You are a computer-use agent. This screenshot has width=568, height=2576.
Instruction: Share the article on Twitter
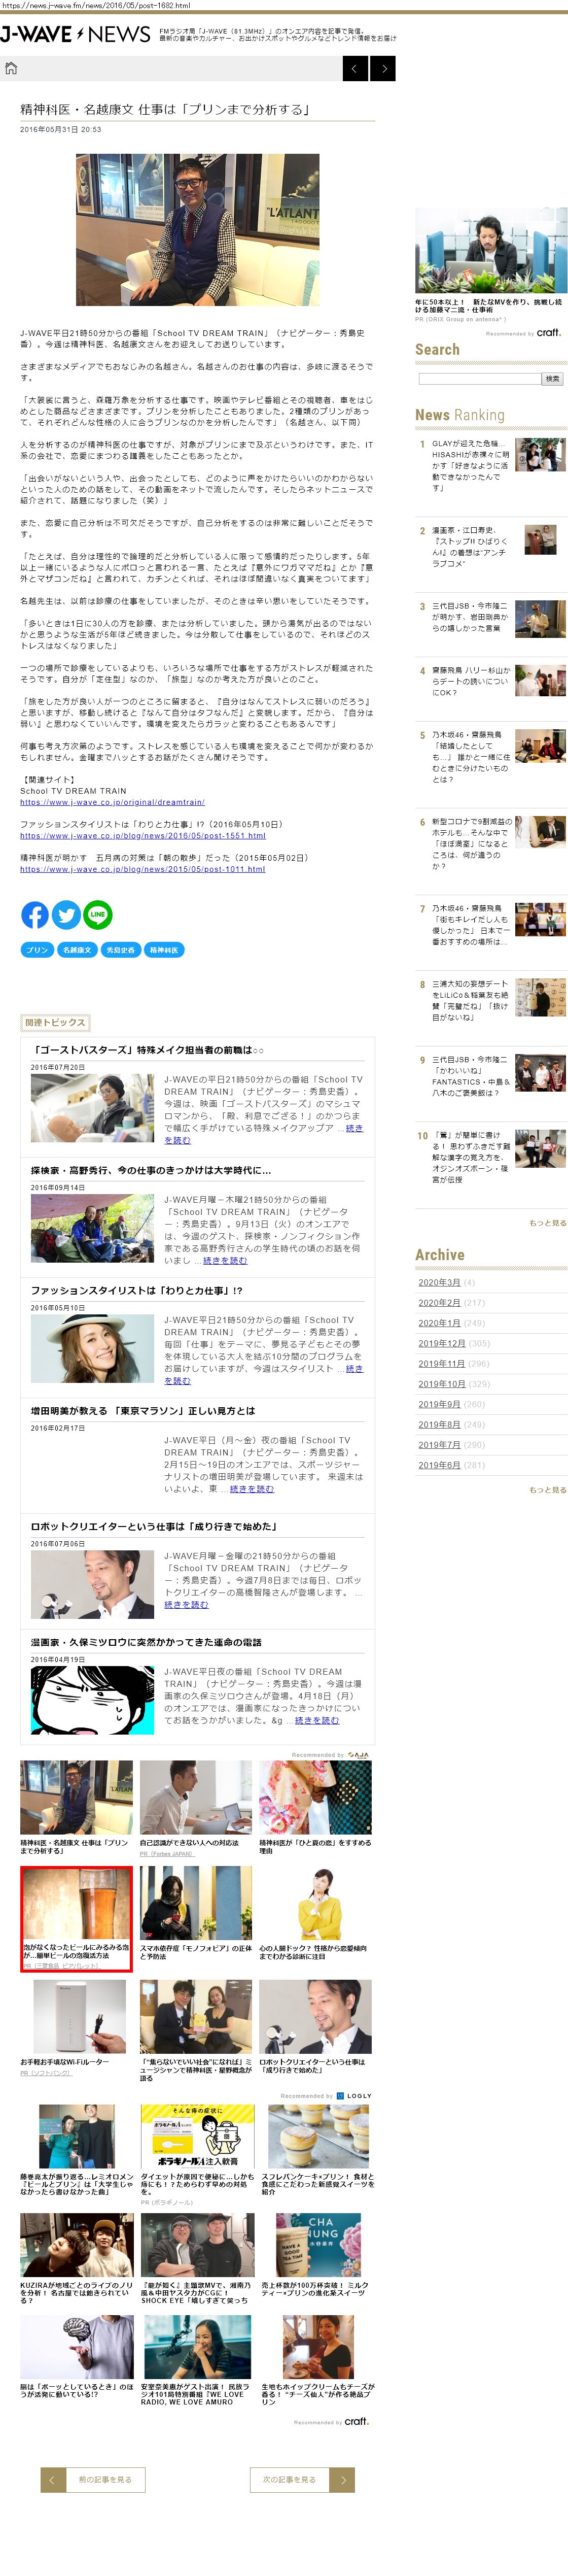(x=66, y=914)
